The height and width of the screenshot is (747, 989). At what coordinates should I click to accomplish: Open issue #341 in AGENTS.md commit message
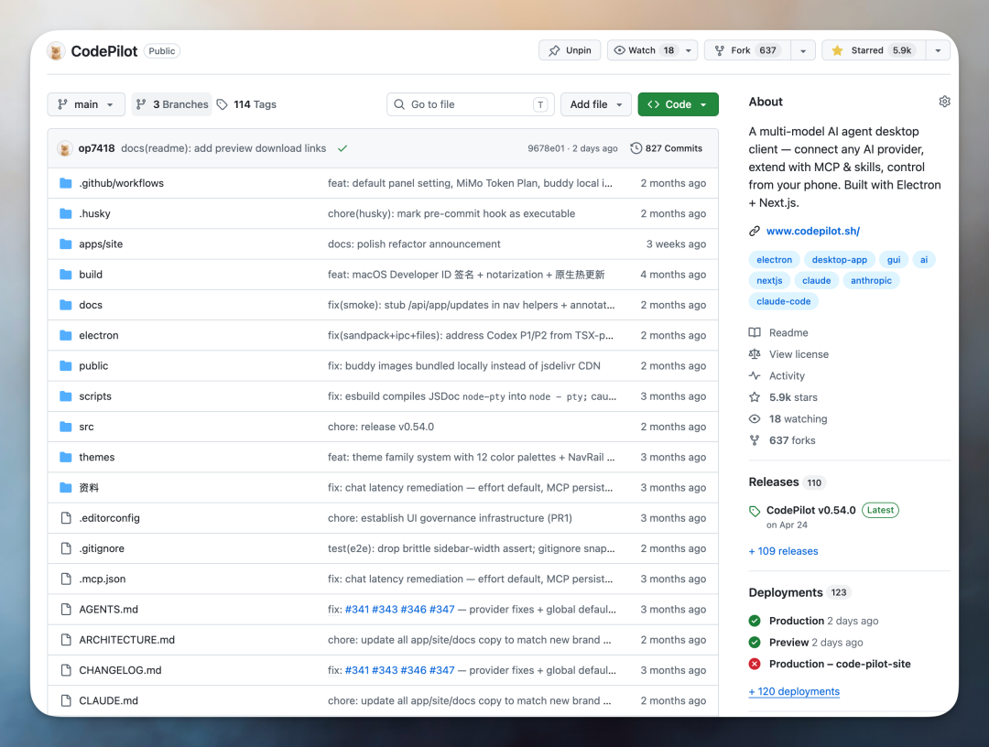357,610
